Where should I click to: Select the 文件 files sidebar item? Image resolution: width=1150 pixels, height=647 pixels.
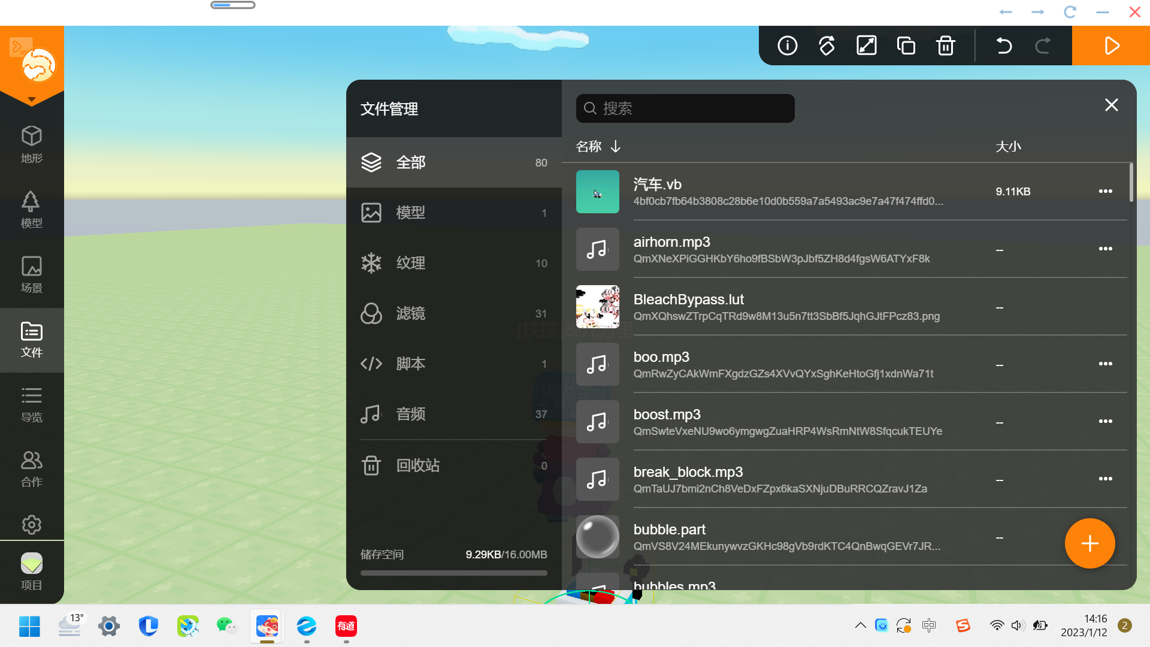[32, 340]
